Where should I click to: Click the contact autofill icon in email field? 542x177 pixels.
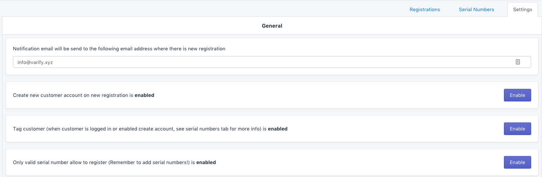[x=518, y=62]
